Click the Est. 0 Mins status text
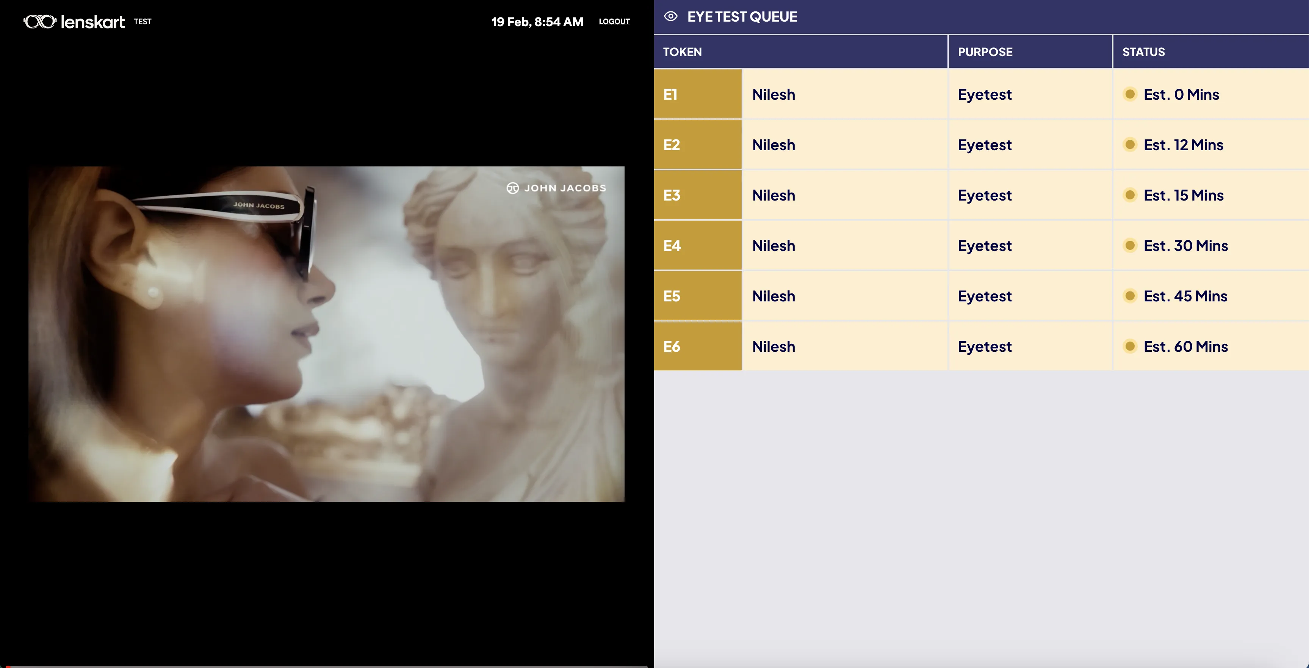This screenshot has height=668, width=1309. tap(1181, 94)
